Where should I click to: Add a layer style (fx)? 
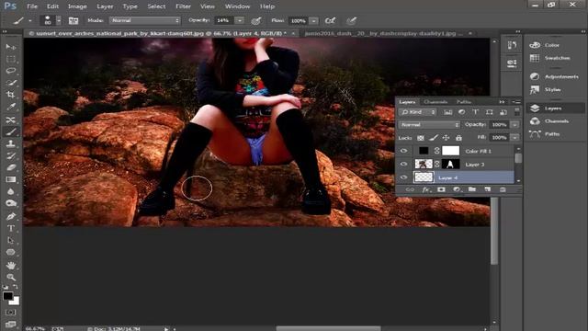click(425, 190)
